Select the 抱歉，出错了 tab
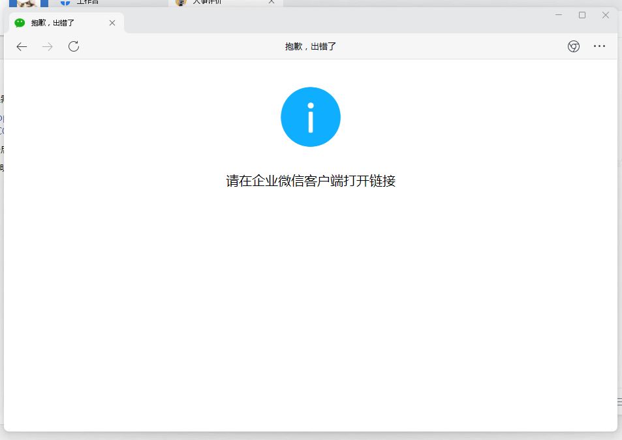Viewport: 622px width, 440px height. tap(66, 23)
